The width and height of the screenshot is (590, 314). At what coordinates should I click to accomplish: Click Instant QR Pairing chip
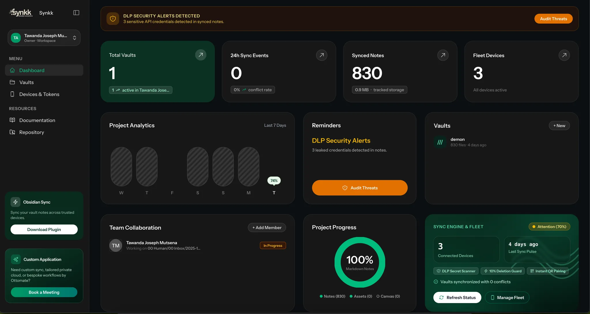[x=548, y=271]
